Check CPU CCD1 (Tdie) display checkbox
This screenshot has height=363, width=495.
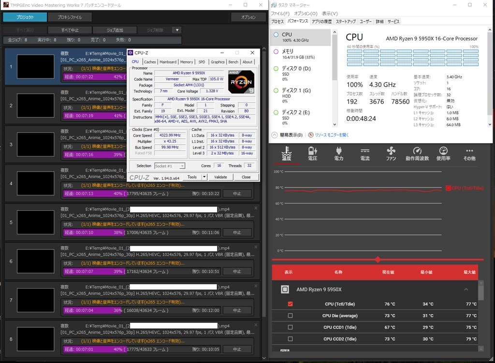click(x=290, y=327)
